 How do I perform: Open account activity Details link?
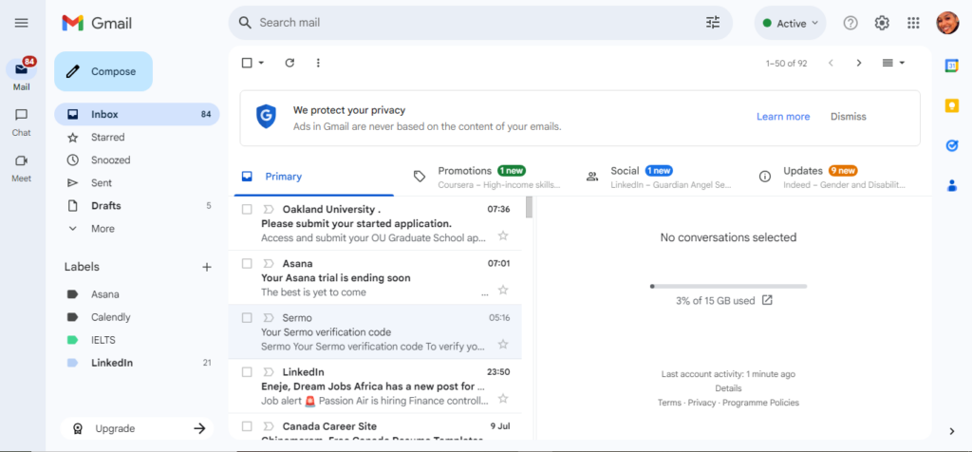728,388
